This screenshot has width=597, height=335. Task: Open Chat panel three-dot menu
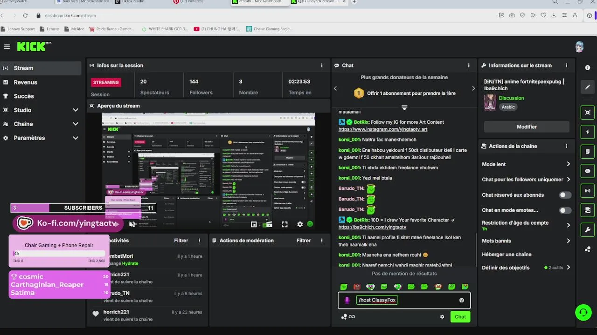pyautogui.click(x=469, y=66)
